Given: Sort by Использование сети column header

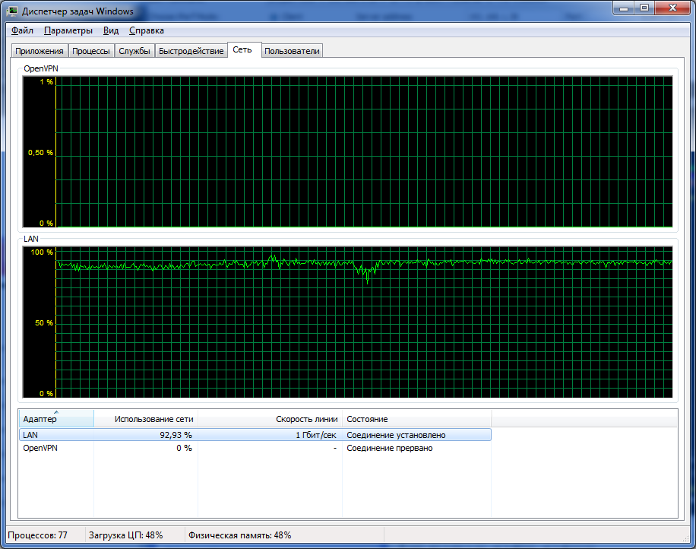Looking at the screenshot, I should [x=146, y=419].
